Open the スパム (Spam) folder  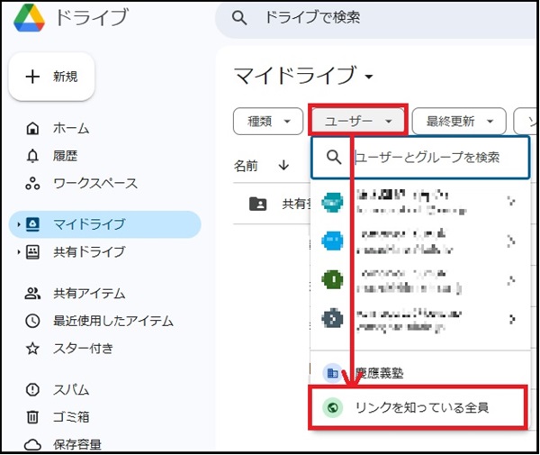pos(70,389)
